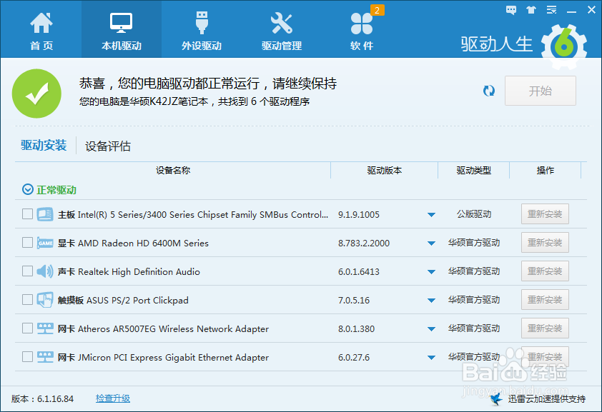Image resolution: width=602 pixels, height=412 pixels.
Task: Click the 驱动人生 6 gear logo
Action: [x=564, y=46]
